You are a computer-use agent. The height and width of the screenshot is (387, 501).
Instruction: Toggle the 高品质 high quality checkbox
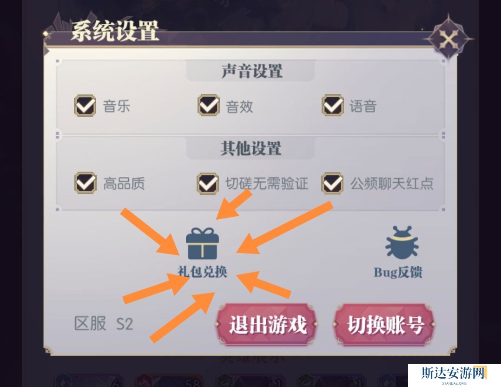click(86, 183)
